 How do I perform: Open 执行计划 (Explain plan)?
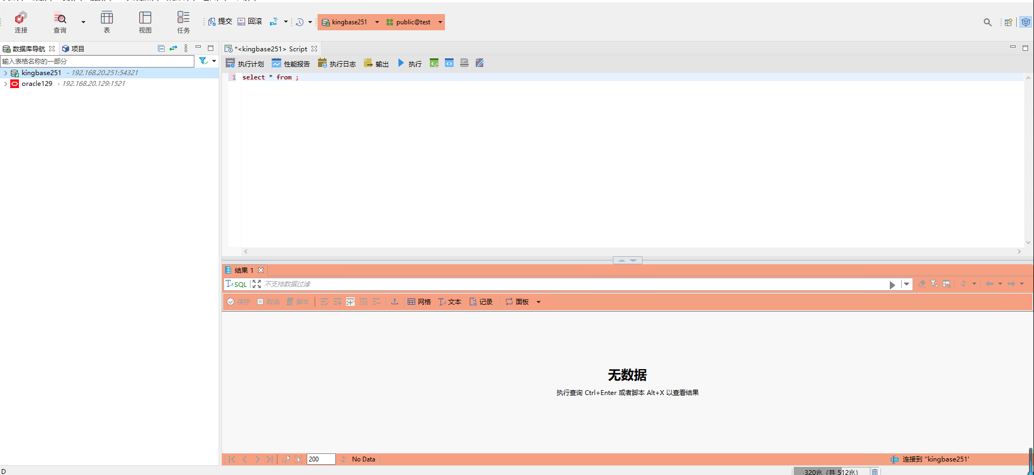(x=245, y=64)
